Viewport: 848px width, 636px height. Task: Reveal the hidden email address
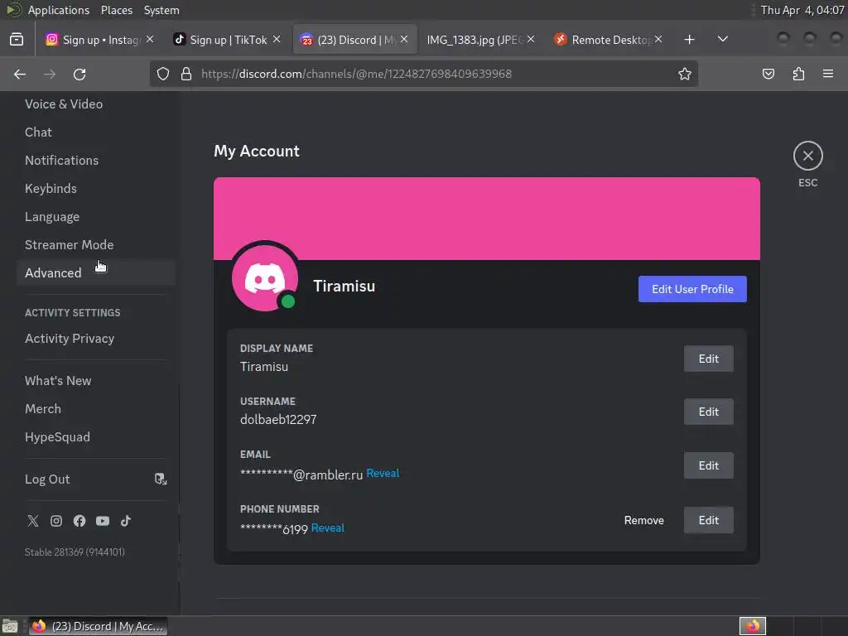383,473
